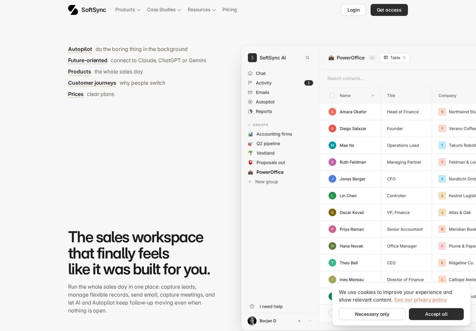
Task: Open Emails in the sidebar
Action: coord(262,92)
